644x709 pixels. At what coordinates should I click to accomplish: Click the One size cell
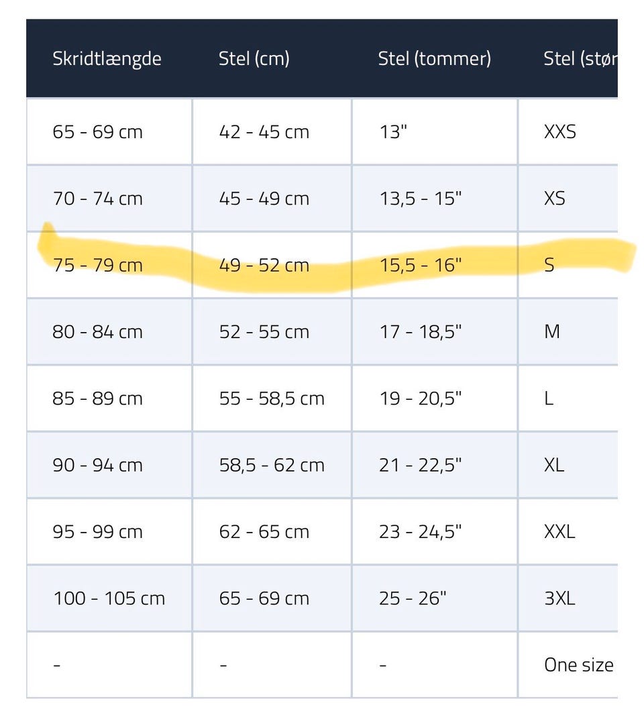[578, 665]
